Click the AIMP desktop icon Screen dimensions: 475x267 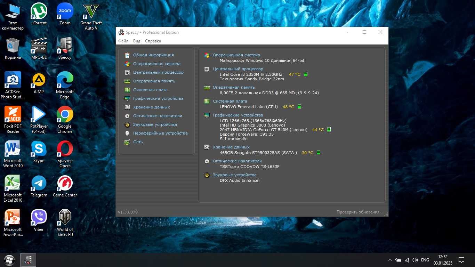click(39, 83)
